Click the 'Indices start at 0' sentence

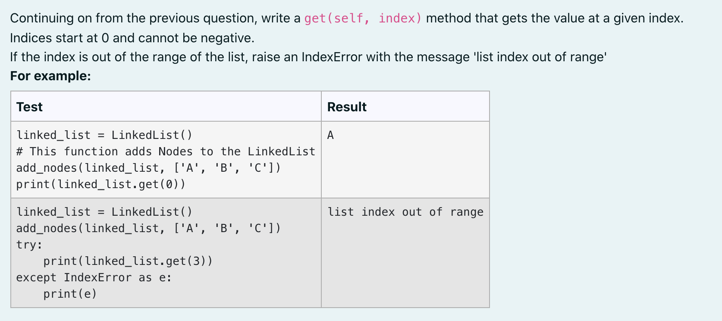132,38
